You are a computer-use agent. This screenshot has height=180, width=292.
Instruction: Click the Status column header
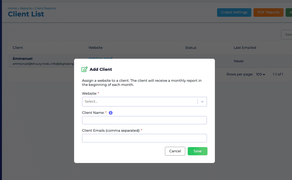pos(191,47)
